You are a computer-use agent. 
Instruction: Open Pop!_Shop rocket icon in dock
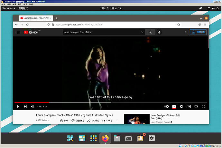pos(140,138)
